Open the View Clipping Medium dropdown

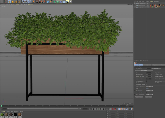149,91
